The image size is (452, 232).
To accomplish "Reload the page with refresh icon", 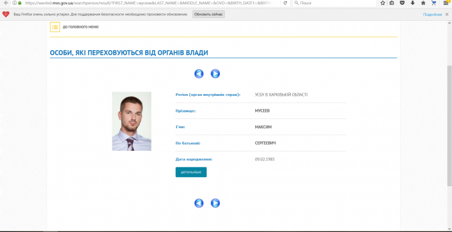I will point(285,3).
